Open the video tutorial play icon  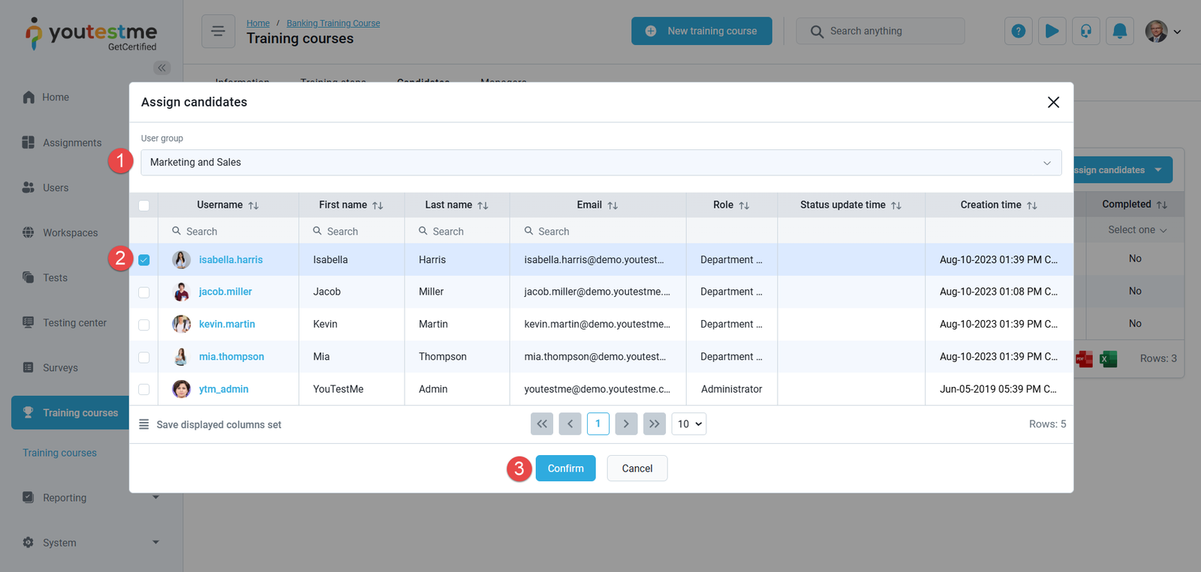pos(1052,31)
